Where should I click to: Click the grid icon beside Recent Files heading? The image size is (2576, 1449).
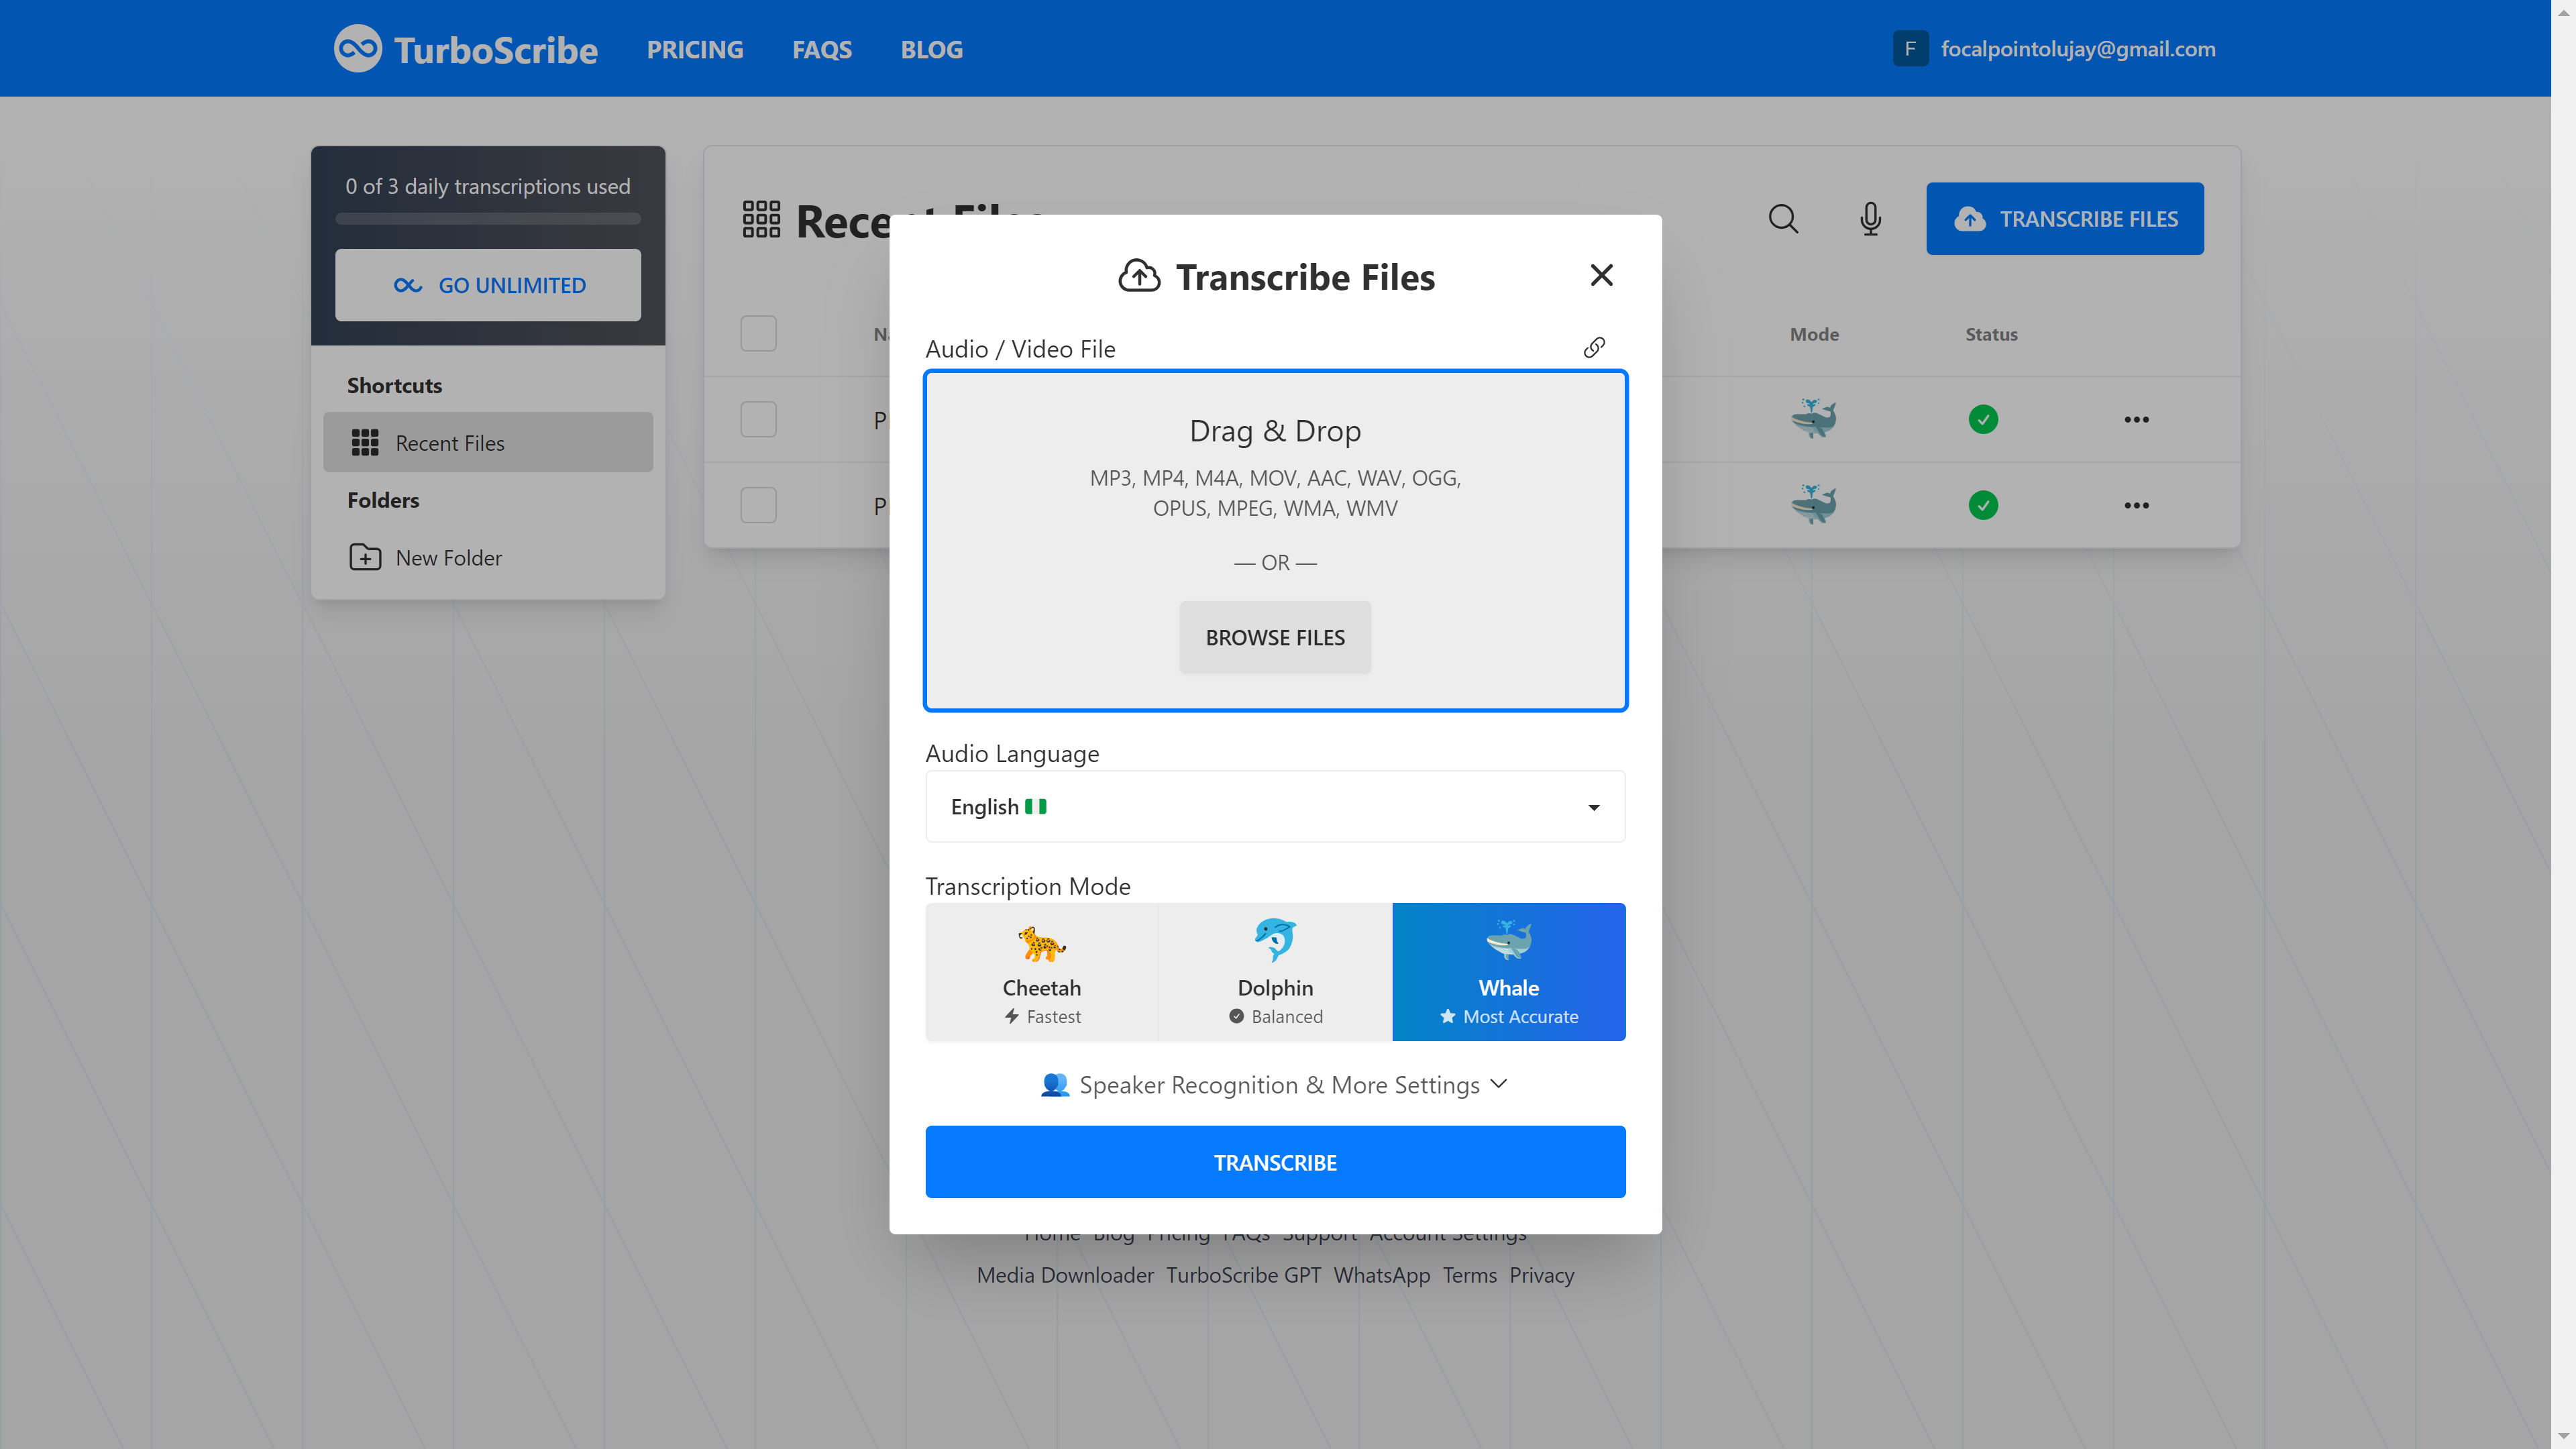tap(761, 219)
